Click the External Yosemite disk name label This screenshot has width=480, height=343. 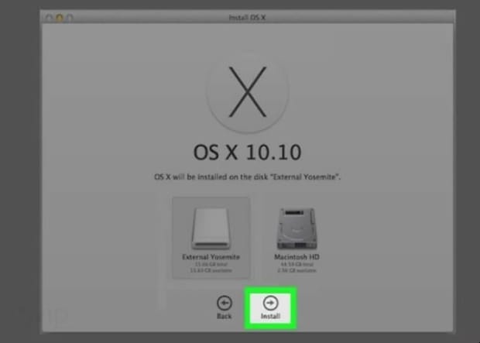211,256
